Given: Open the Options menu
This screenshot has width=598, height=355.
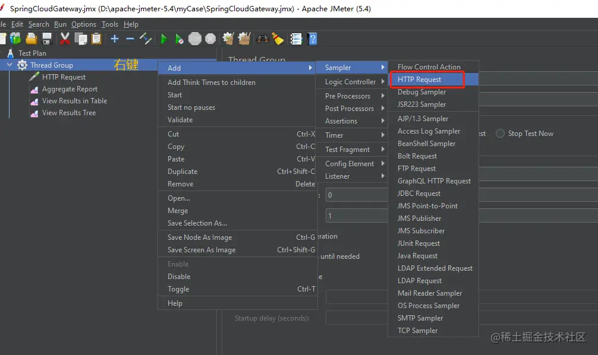Looking at the screenshot, I should coord(84,24).
